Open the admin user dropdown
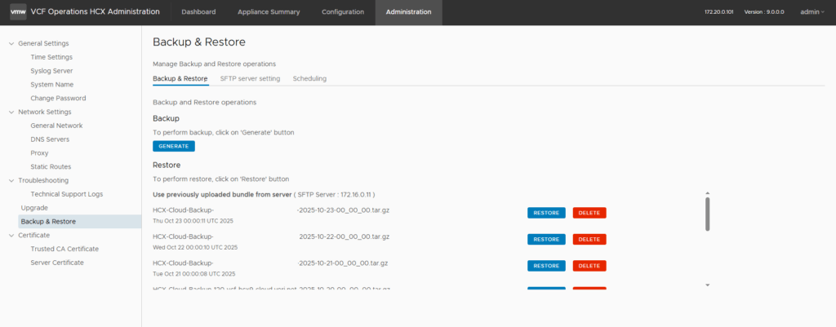The image size is (836, 327). coord(812,12)
